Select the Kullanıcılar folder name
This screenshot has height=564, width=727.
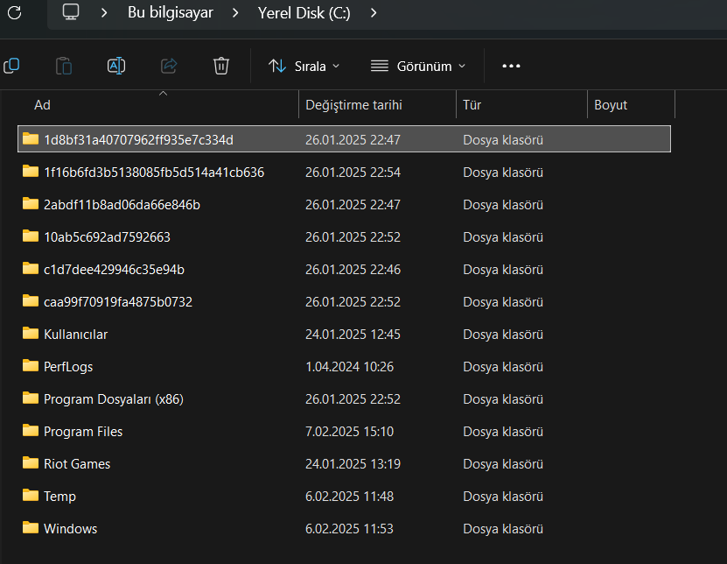tap(75, 335)
